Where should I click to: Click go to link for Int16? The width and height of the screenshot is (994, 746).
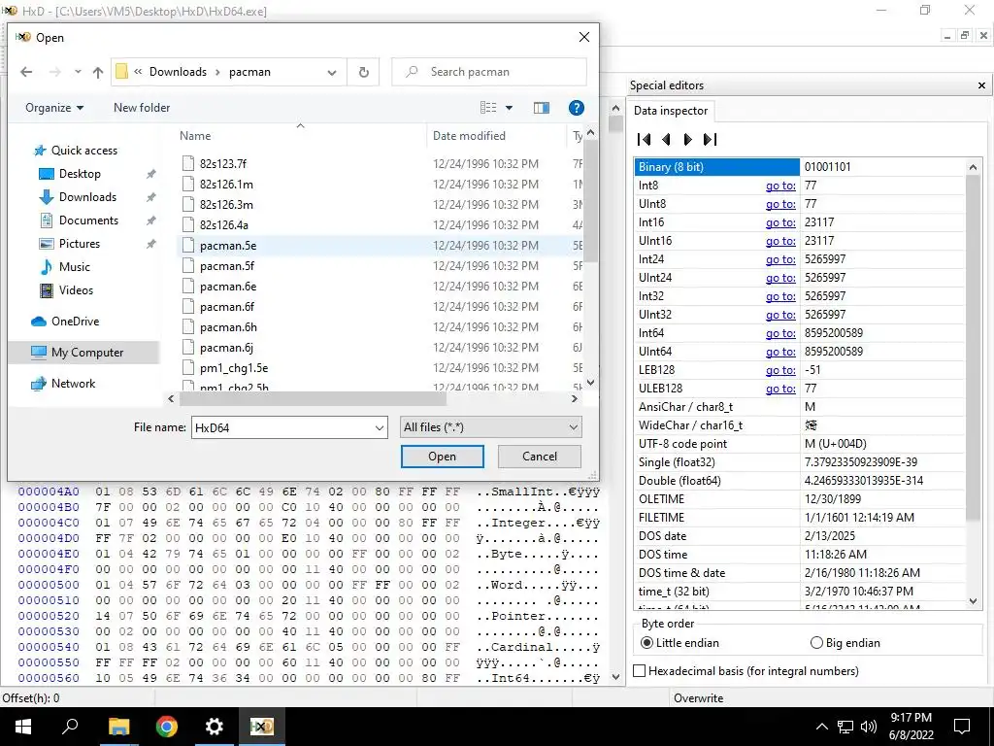(780, 222)
